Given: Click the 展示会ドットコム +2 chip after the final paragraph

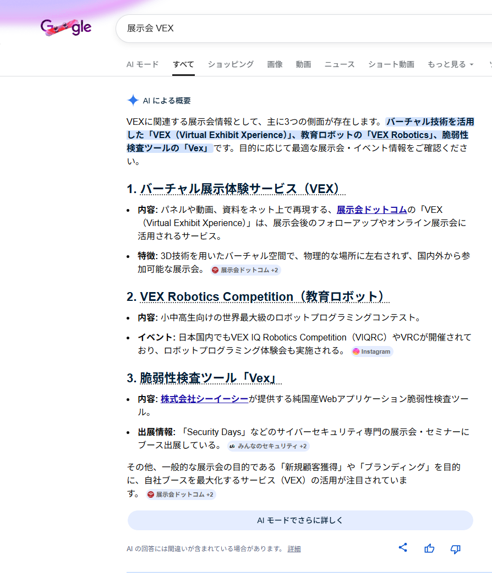Looking at the screenshot, I should click(x=181, y=494).
